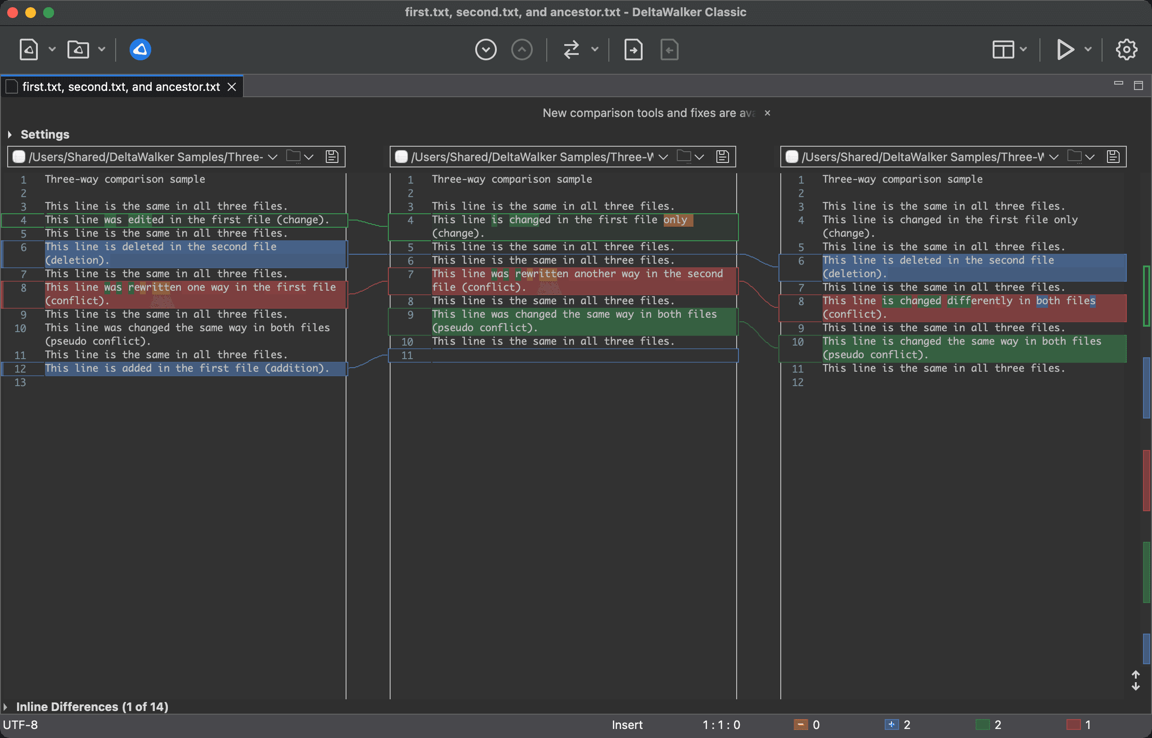The height and width of the screenshot is (738, 1152).
Task: Click the orange deletions count swatch
Action: click(801, 724)
